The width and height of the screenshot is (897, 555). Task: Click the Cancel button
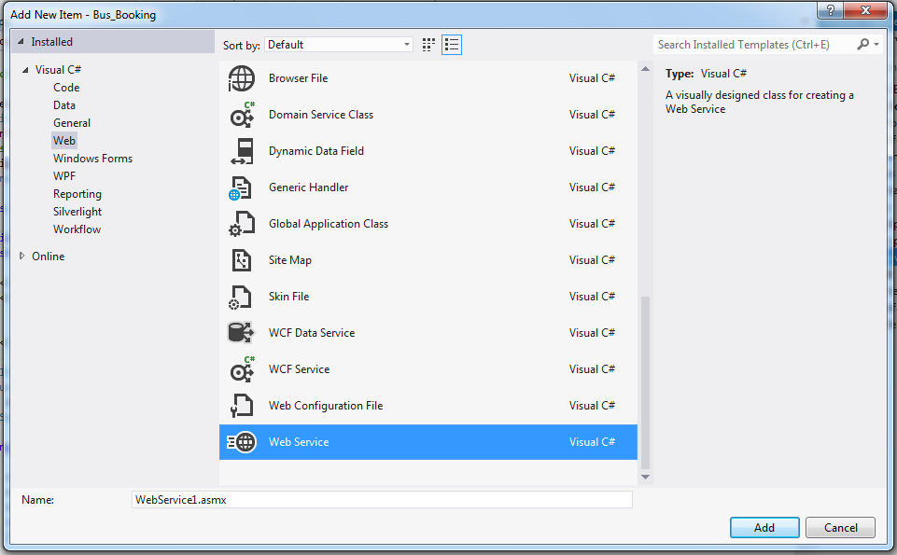click(840, 528)
